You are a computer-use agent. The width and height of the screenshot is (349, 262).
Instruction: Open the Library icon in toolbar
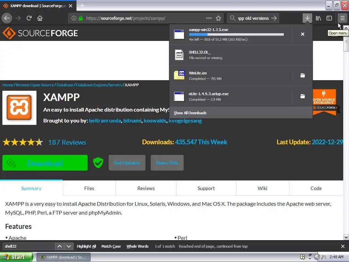[318, 18]
